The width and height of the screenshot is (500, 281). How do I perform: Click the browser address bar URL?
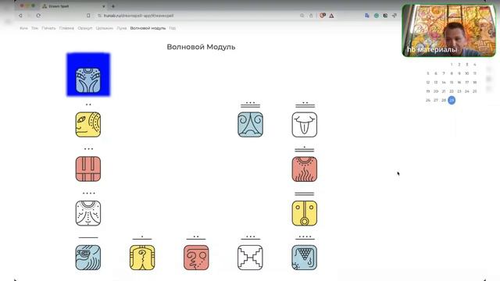139,16
